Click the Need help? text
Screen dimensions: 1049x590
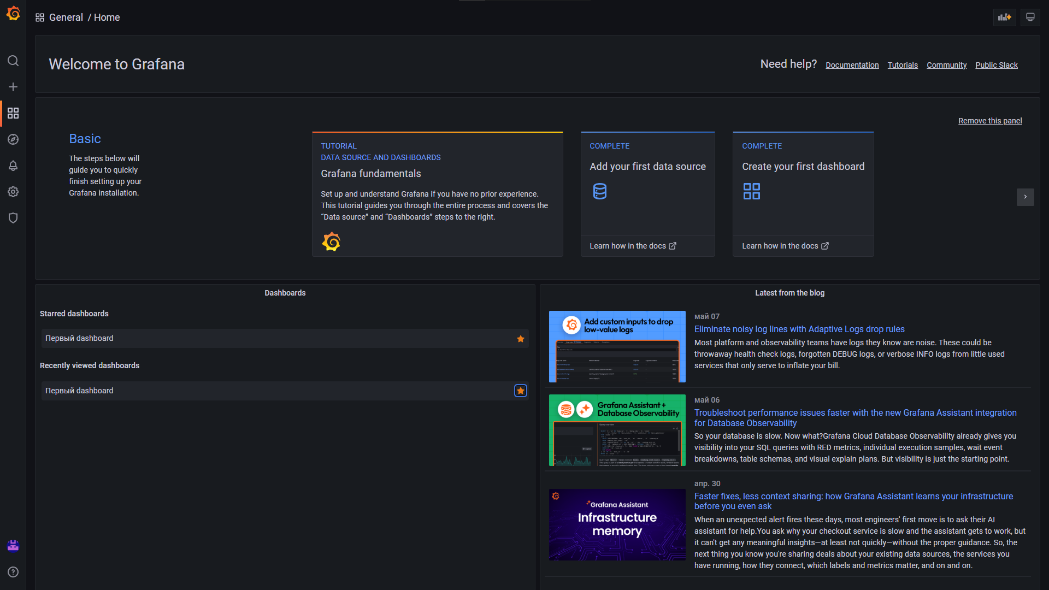[x=788, y=64]
